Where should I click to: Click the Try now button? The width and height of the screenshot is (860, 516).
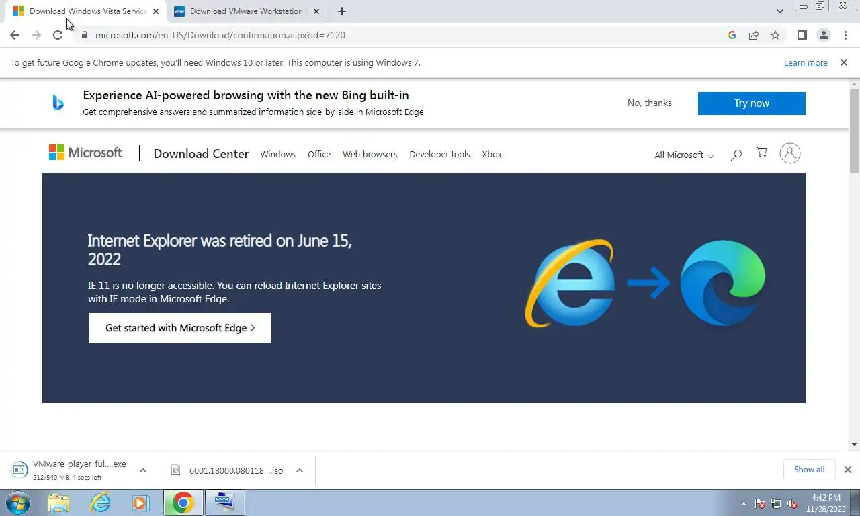(x=751, y=103)
